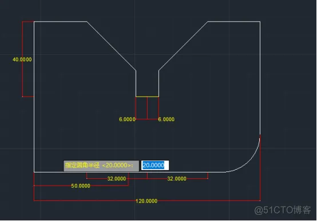Select the yellow line at slot bottom

[147, 97]
